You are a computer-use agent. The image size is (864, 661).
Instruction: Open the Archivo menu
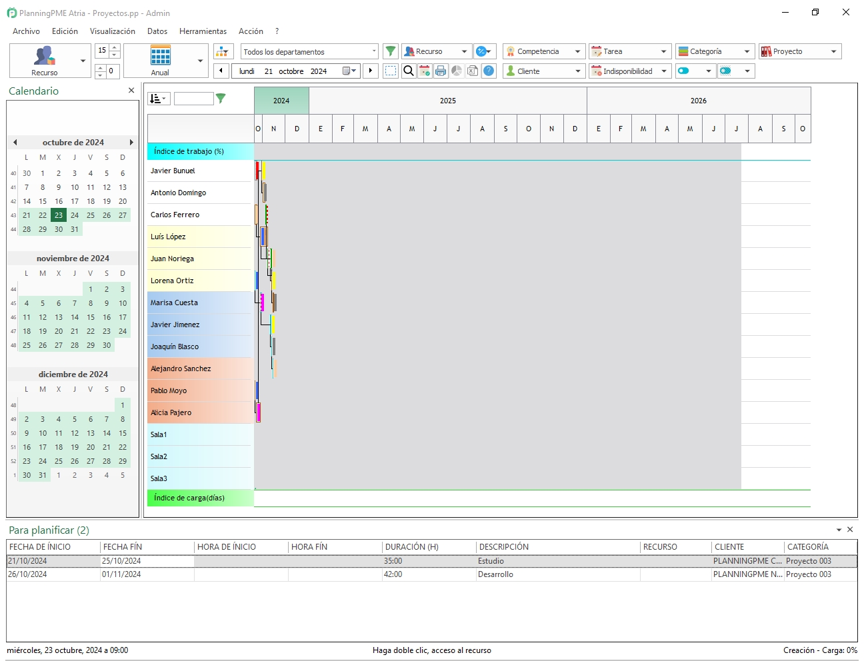point(26,31)
